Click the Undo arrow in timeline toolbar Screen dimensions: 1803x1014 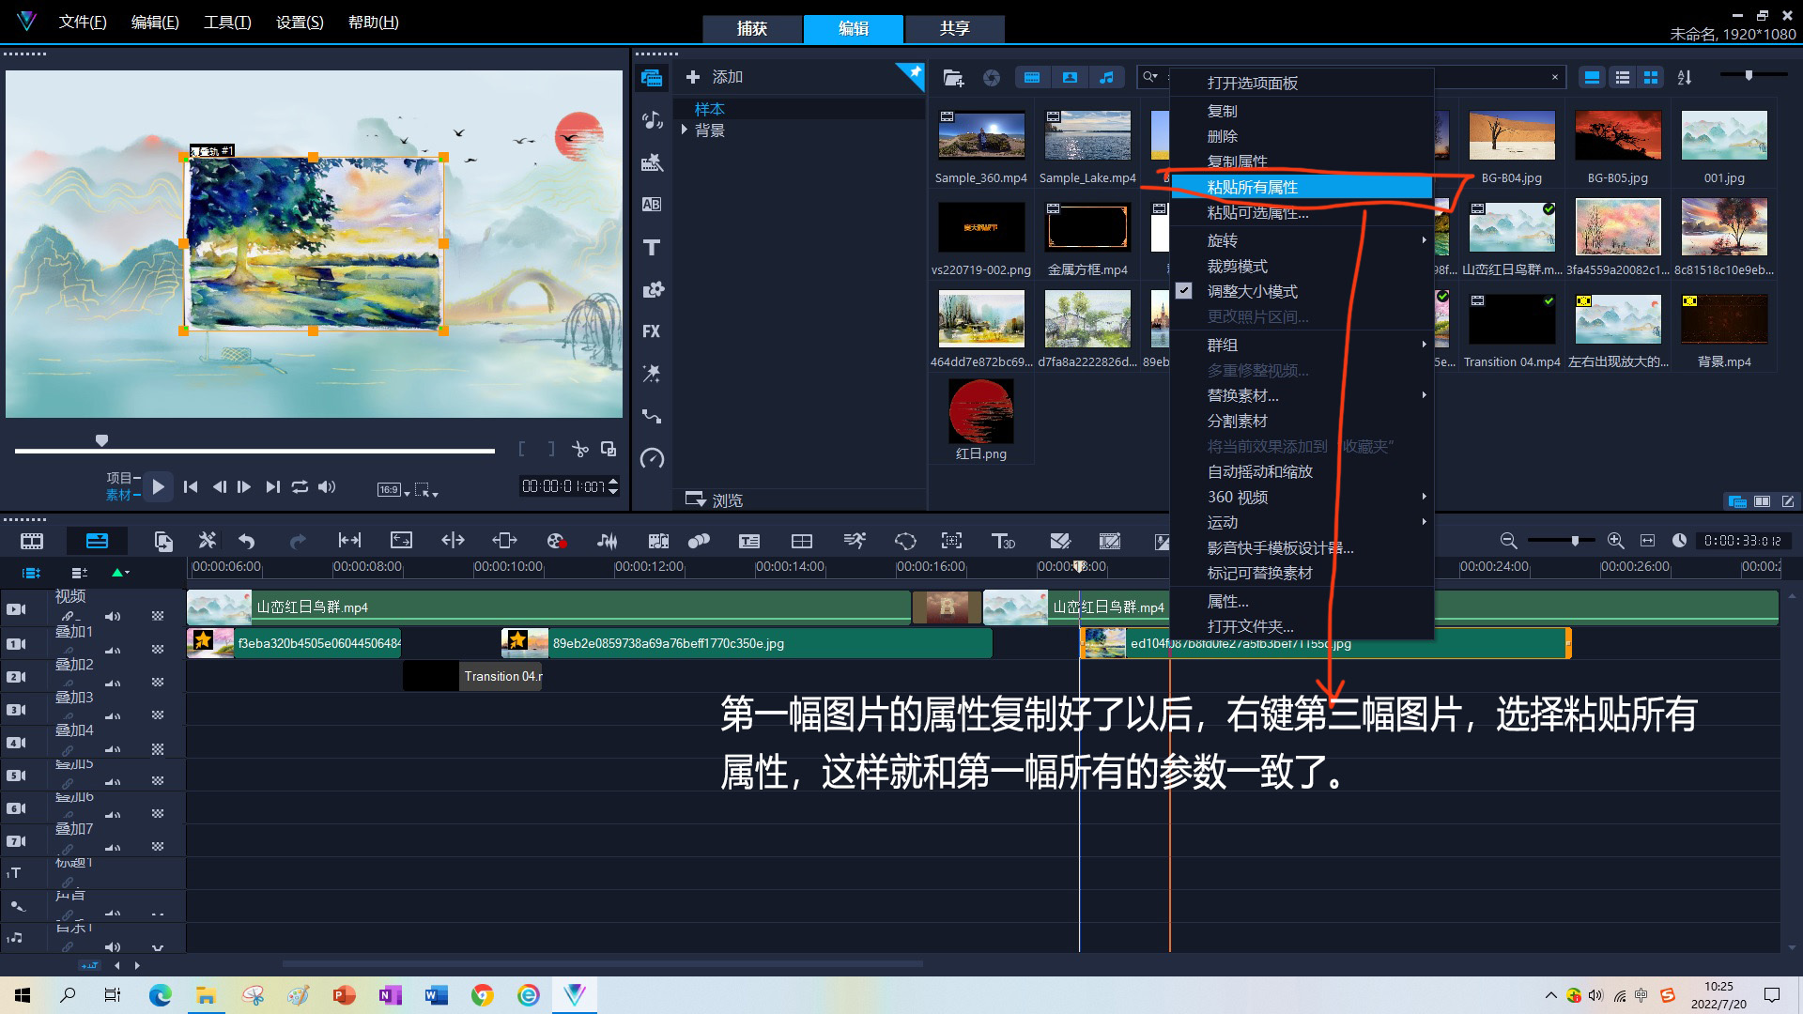[247, 541]
